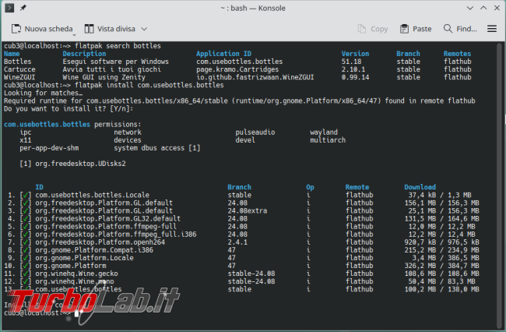Image resolution: width=506 pixels, height=332 pixels.
Task: Click the 'flatpak search bottles' command text
Action: point(118,46)
